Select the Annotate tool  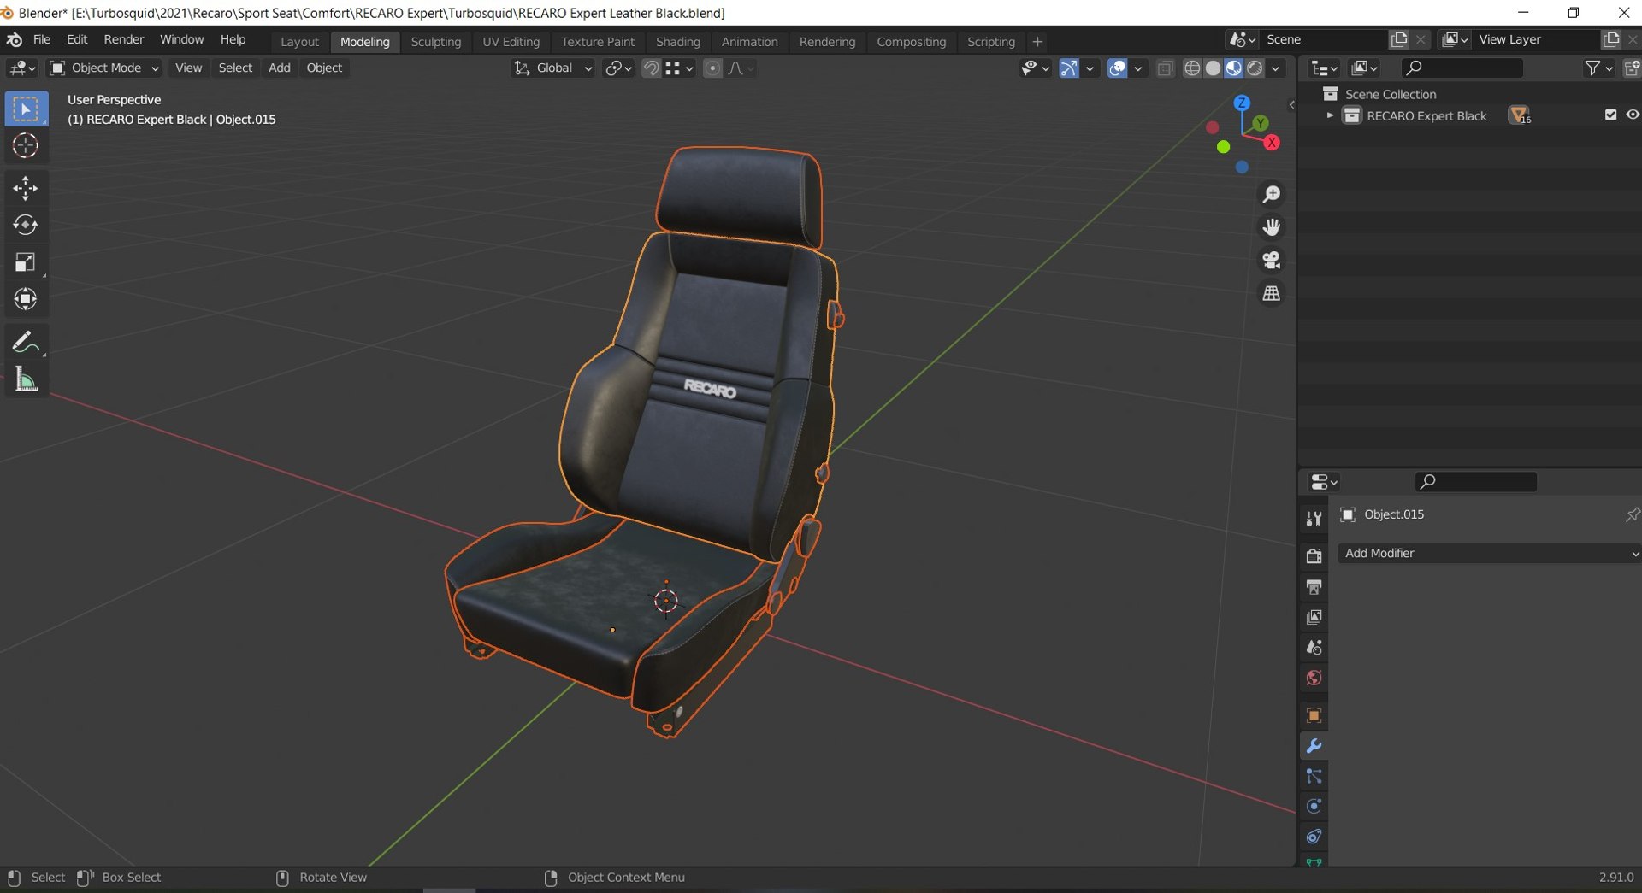[26, 343]
